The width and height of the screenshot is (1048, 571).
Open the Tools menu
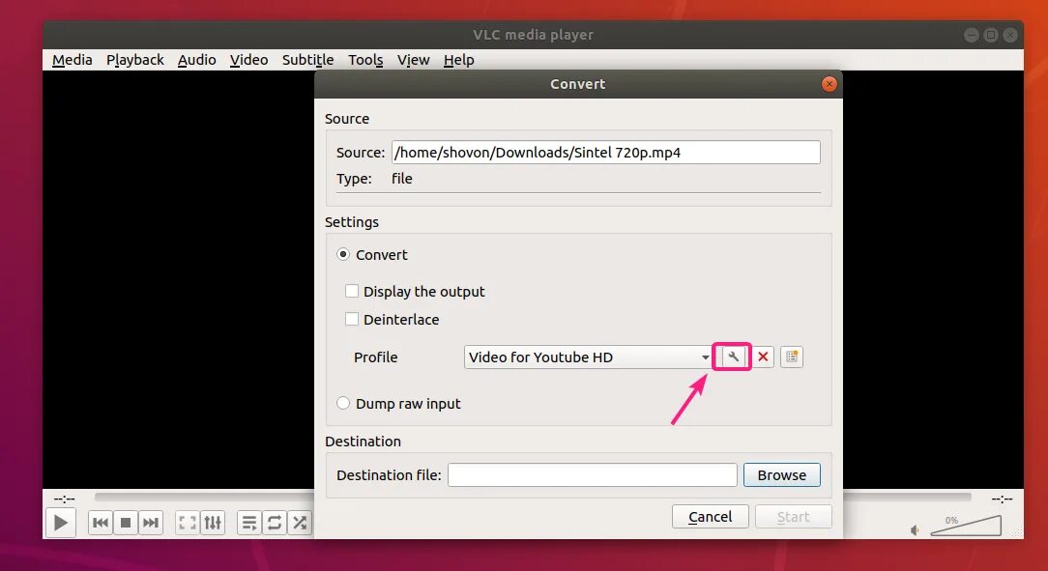365,60
